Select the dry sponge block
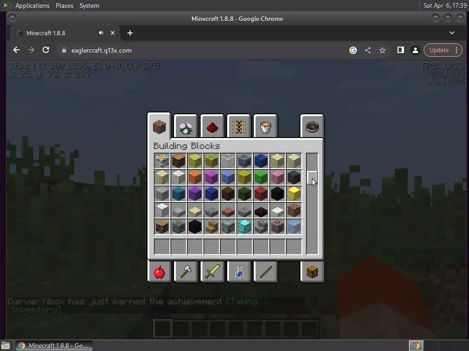469x351 pixels. pyautogui.click(x=195, y=161)
